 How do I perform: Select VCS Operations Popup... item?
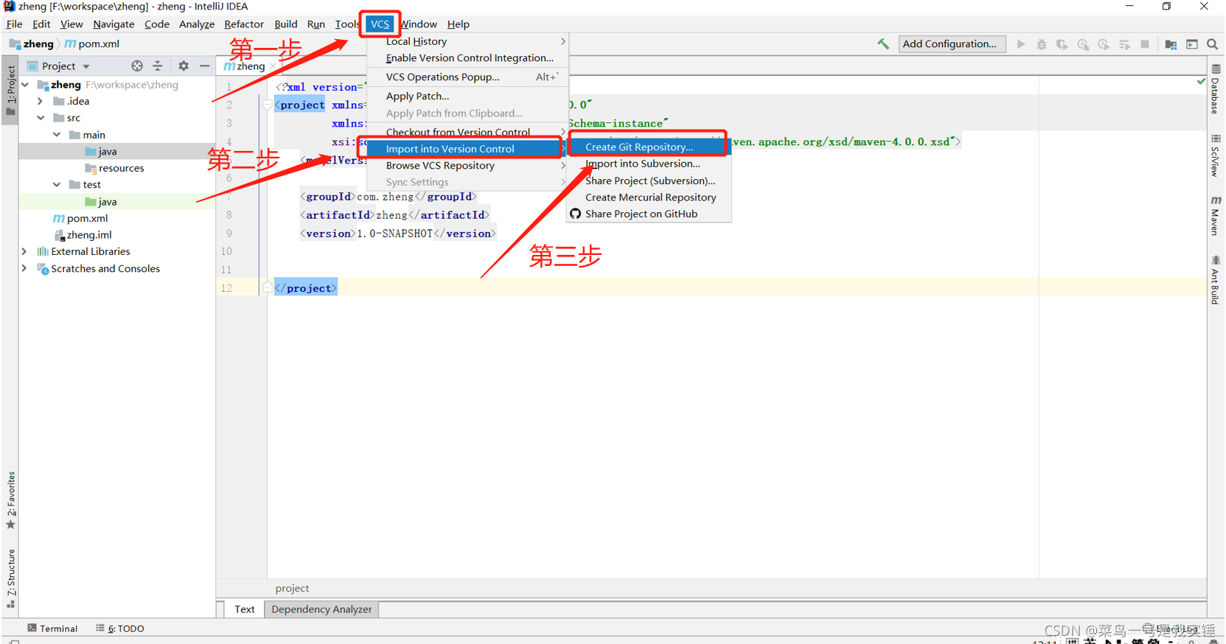click(x=467, y=77)
